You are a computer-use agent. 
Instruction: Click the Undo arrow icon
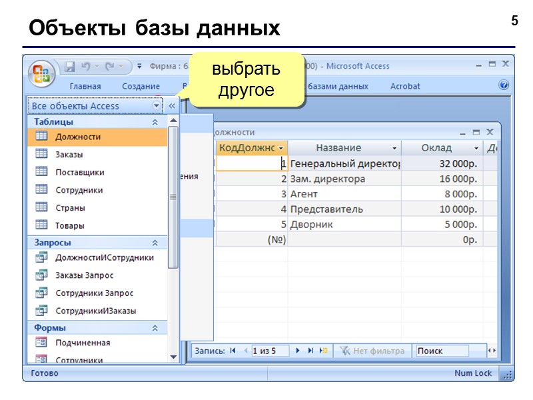[86, 66]
